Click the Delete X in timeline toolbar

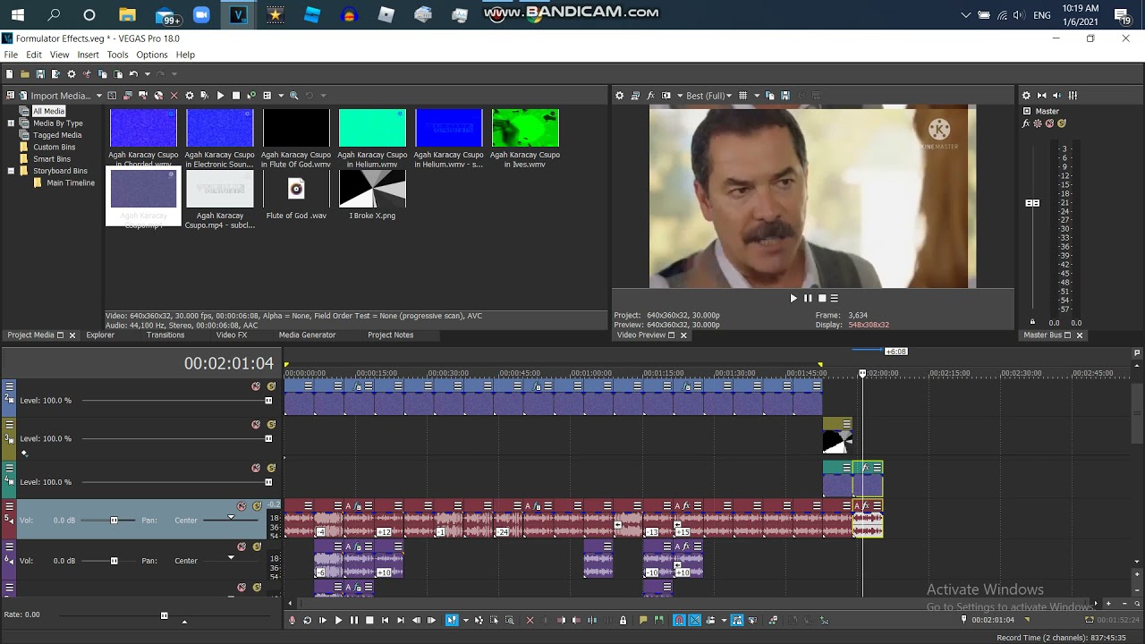pos(530,620)
